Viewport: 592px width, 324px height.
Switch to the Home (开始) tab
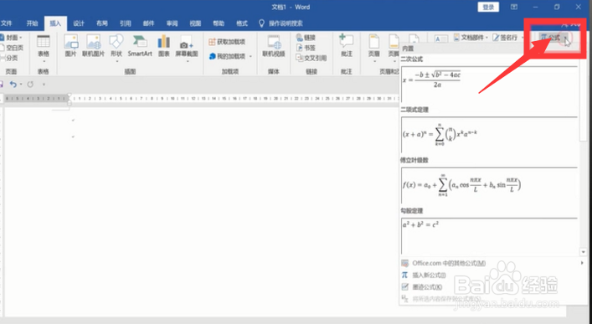tap(32, 23)
